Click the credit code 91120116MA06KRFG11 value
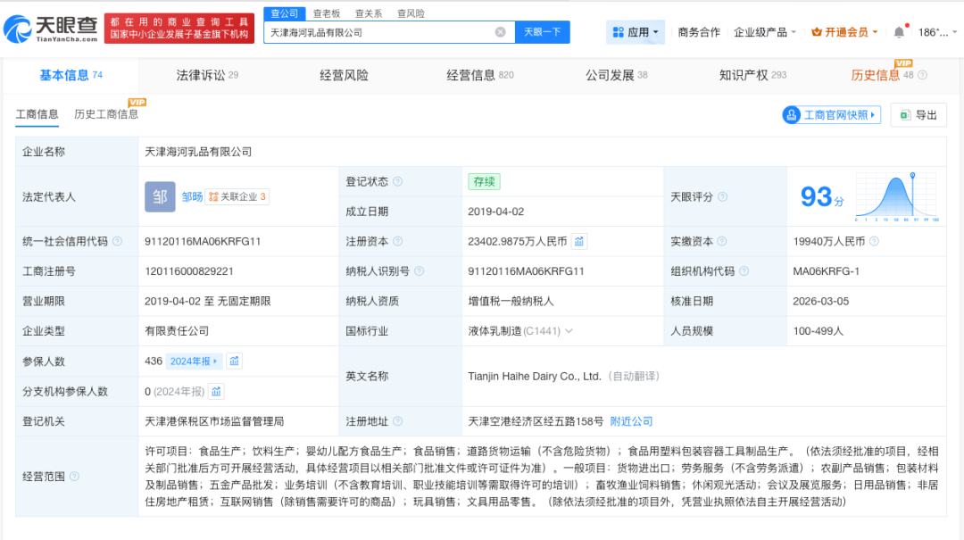 tap(203, 241)
